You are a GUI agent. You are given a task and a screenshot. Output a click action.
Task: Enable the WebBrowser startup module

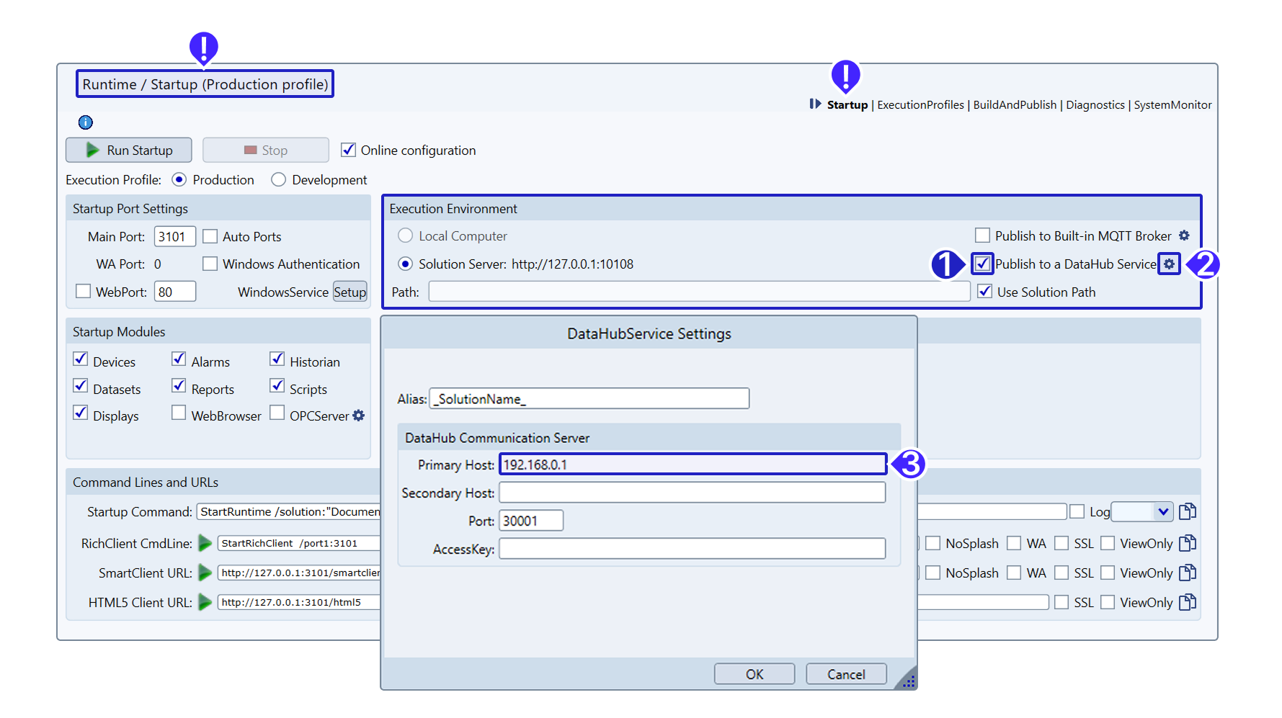click(x=179, y=413)
